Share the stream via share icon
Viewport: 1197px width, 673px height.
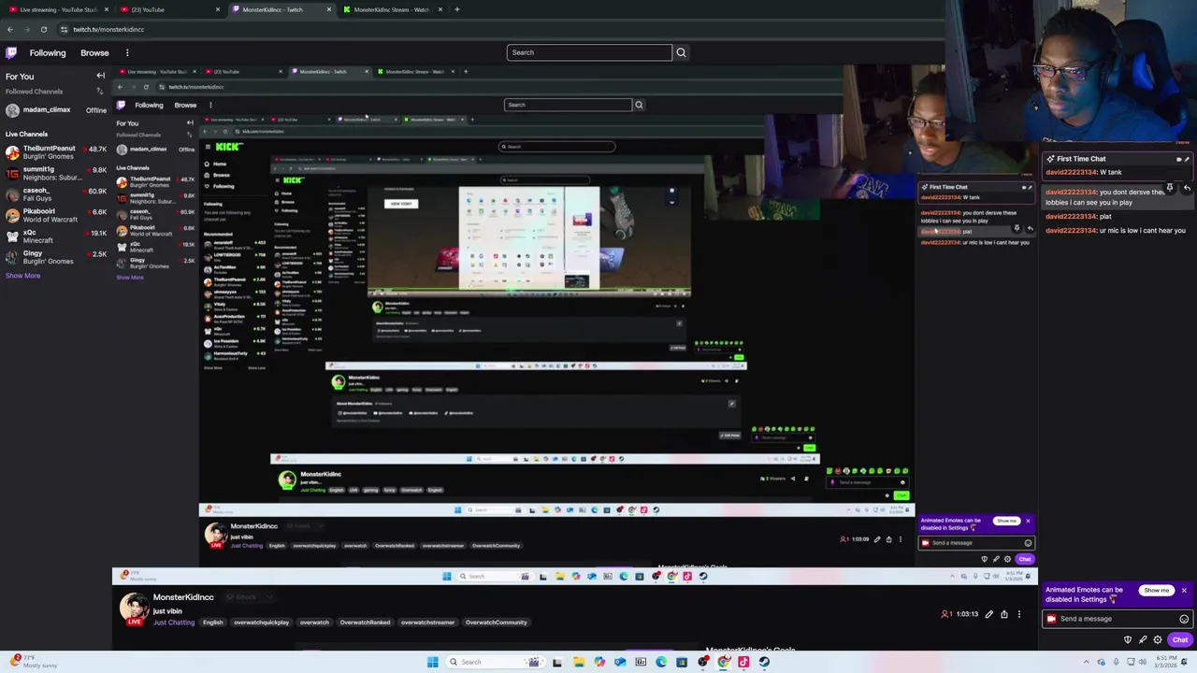(x=1004, y=614)
